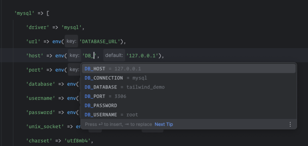Click the 'username' key
308x146 pixels.
[41, 98]
